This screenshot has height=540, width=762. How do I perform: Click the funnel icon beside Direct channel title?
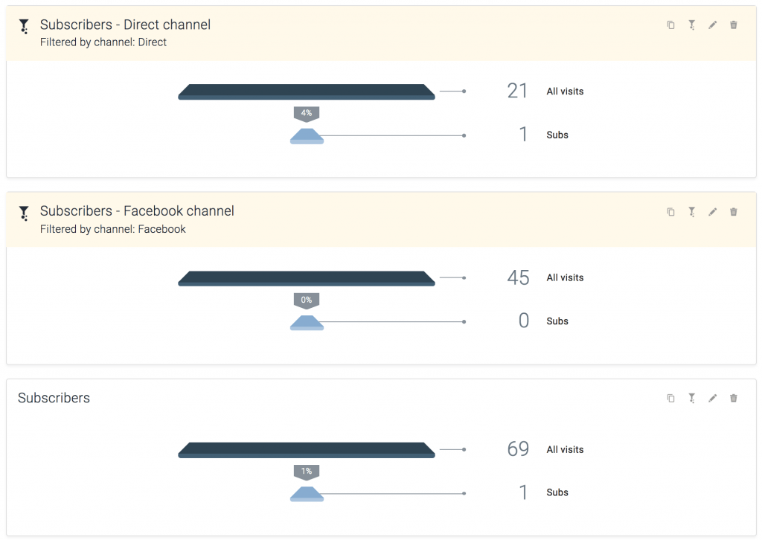[24, 26]
